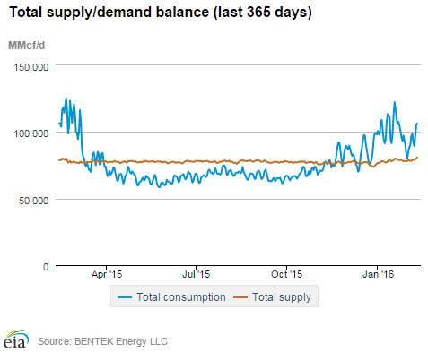This screenshot has height=352, width=428.
Task: Toggle the Total supply legend entry
Action: [x=273, y=297]
